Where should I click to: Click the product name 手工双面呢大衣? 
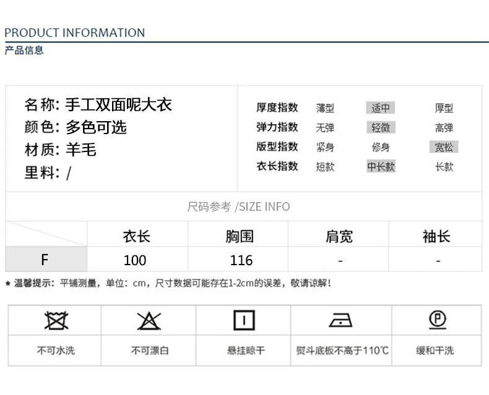[x=118, y=104]
